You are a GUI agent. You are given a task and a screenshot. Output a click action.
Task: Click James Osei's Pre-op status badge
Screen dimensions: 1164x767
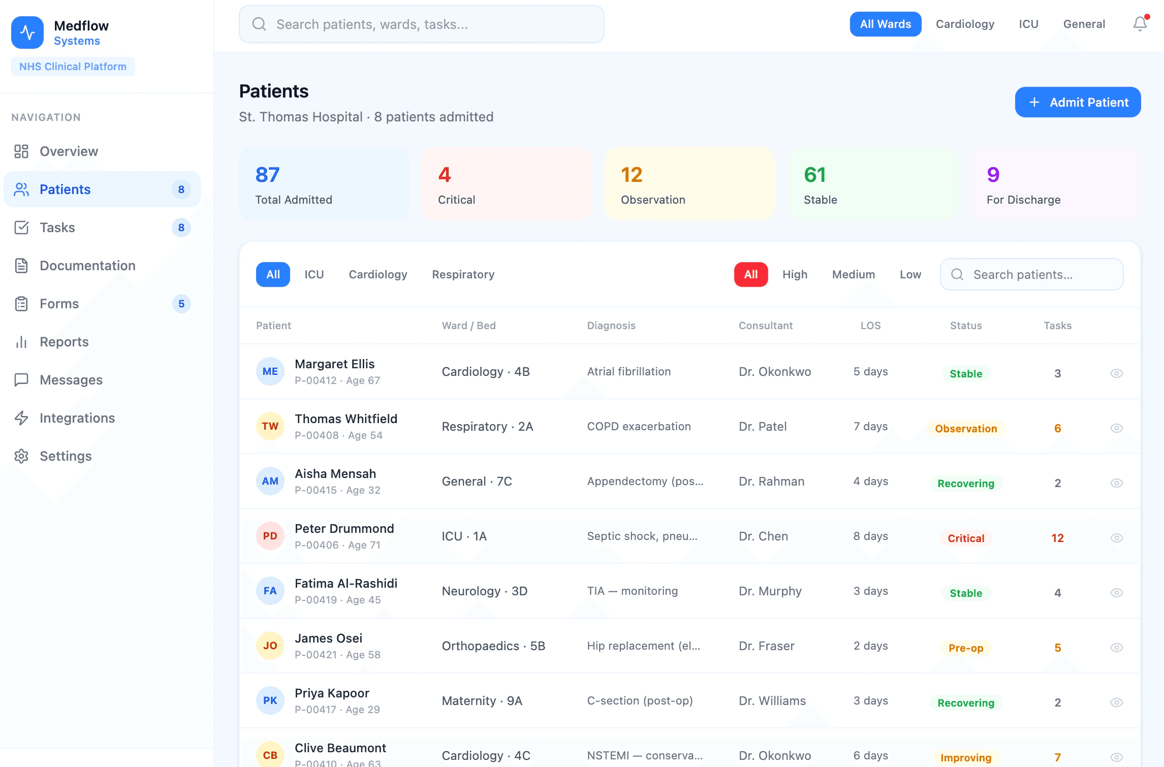point(966,648)
